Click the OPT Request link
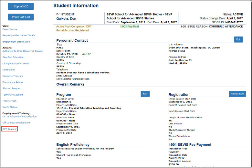Screen dimensions: 252x168 pos(9,129)
